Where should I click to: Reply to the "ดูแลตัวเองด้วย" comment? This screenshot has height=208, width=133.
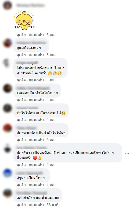click(x=36, y=55)
